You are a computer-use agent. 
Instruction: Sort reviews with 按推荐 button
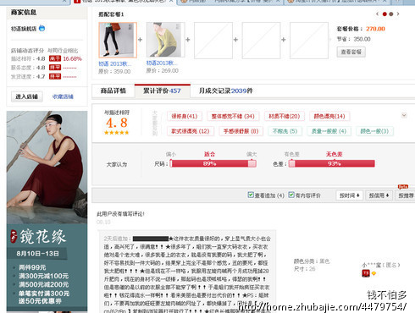pyautogui.click(x=406, y=195)
